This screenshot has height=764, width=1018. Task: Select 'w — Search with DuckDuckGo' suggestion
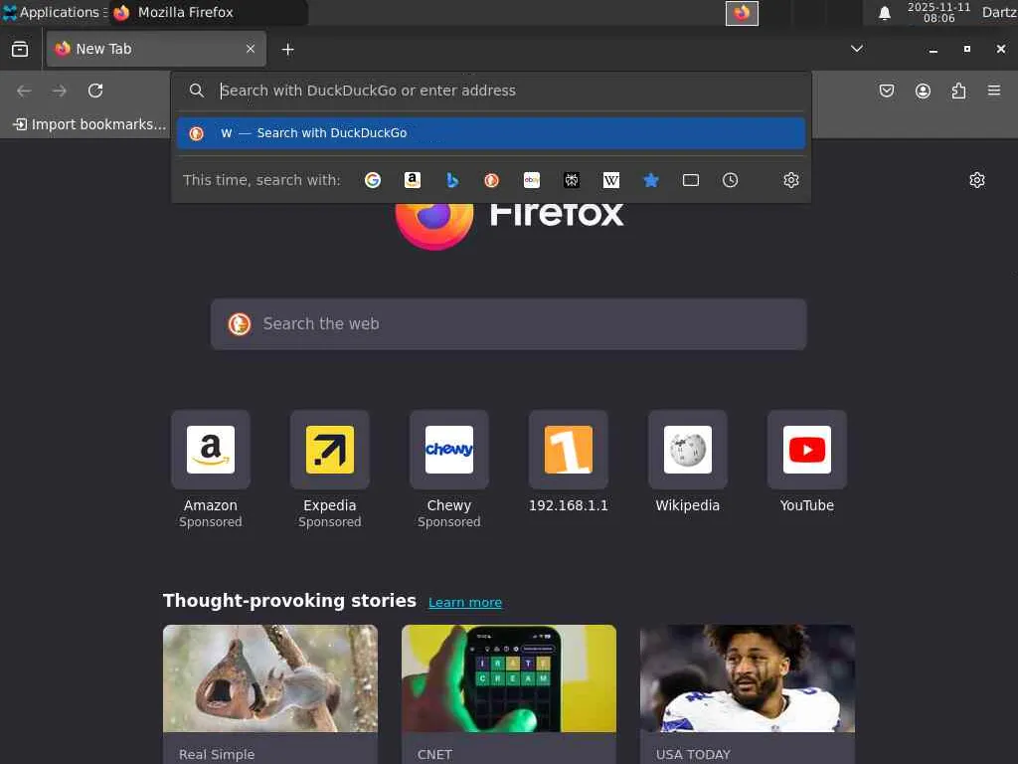[x=491, y=133]
